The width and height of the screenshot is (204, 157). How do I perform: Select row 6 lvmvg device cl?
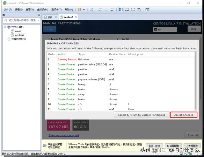click(120, 84)
